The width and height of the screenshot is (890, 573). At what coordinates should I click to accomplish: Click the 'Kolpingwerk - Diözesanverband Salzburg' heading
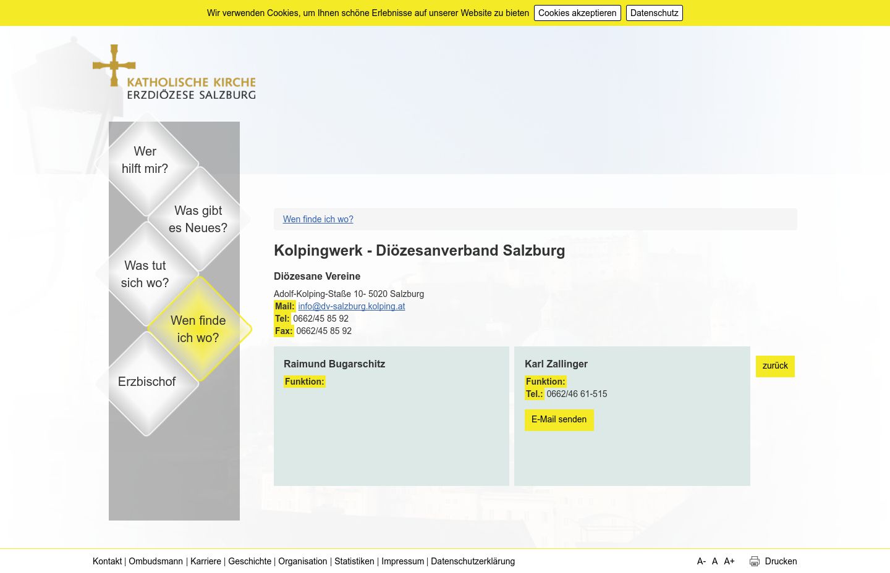click(419, 251)
